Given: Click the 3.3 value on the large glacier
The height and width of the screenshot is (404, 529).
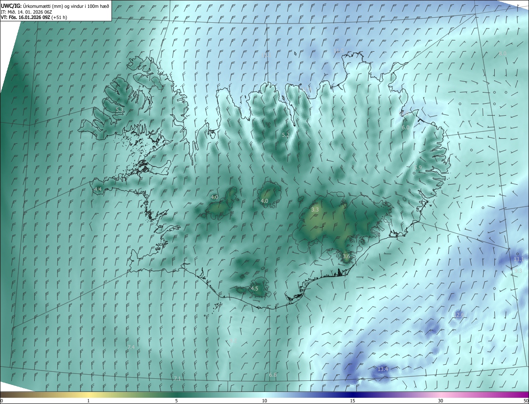Looking at the screenshot, I should [x=315, y=210].
